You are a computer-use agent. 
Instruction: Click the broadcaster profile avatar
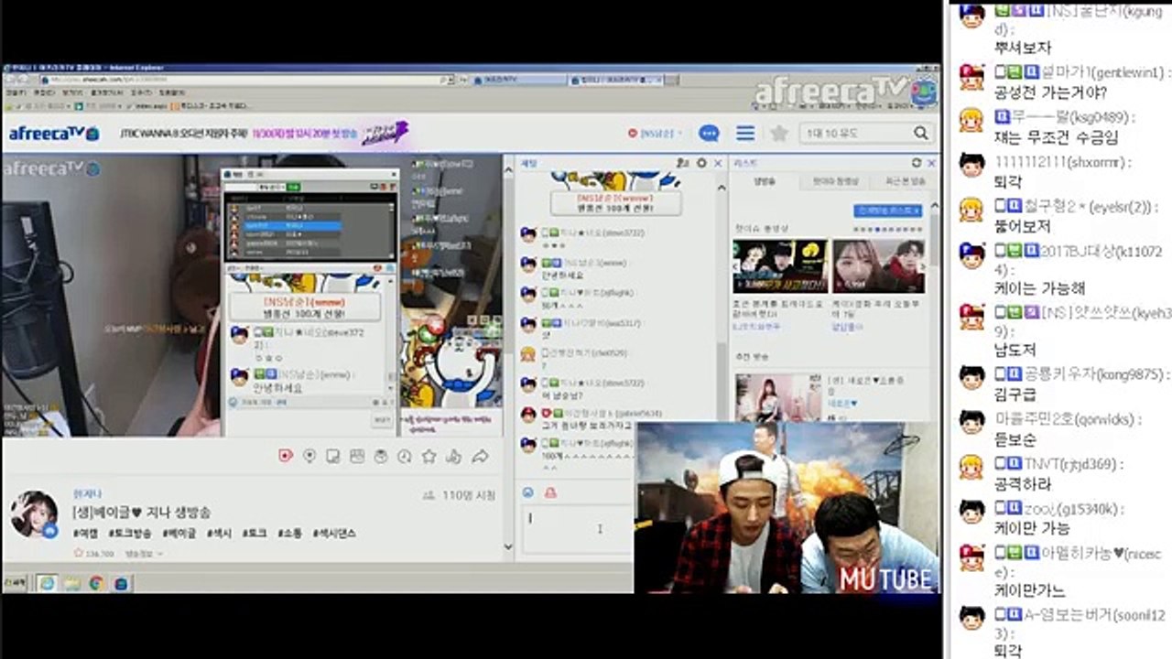[34, 513]
